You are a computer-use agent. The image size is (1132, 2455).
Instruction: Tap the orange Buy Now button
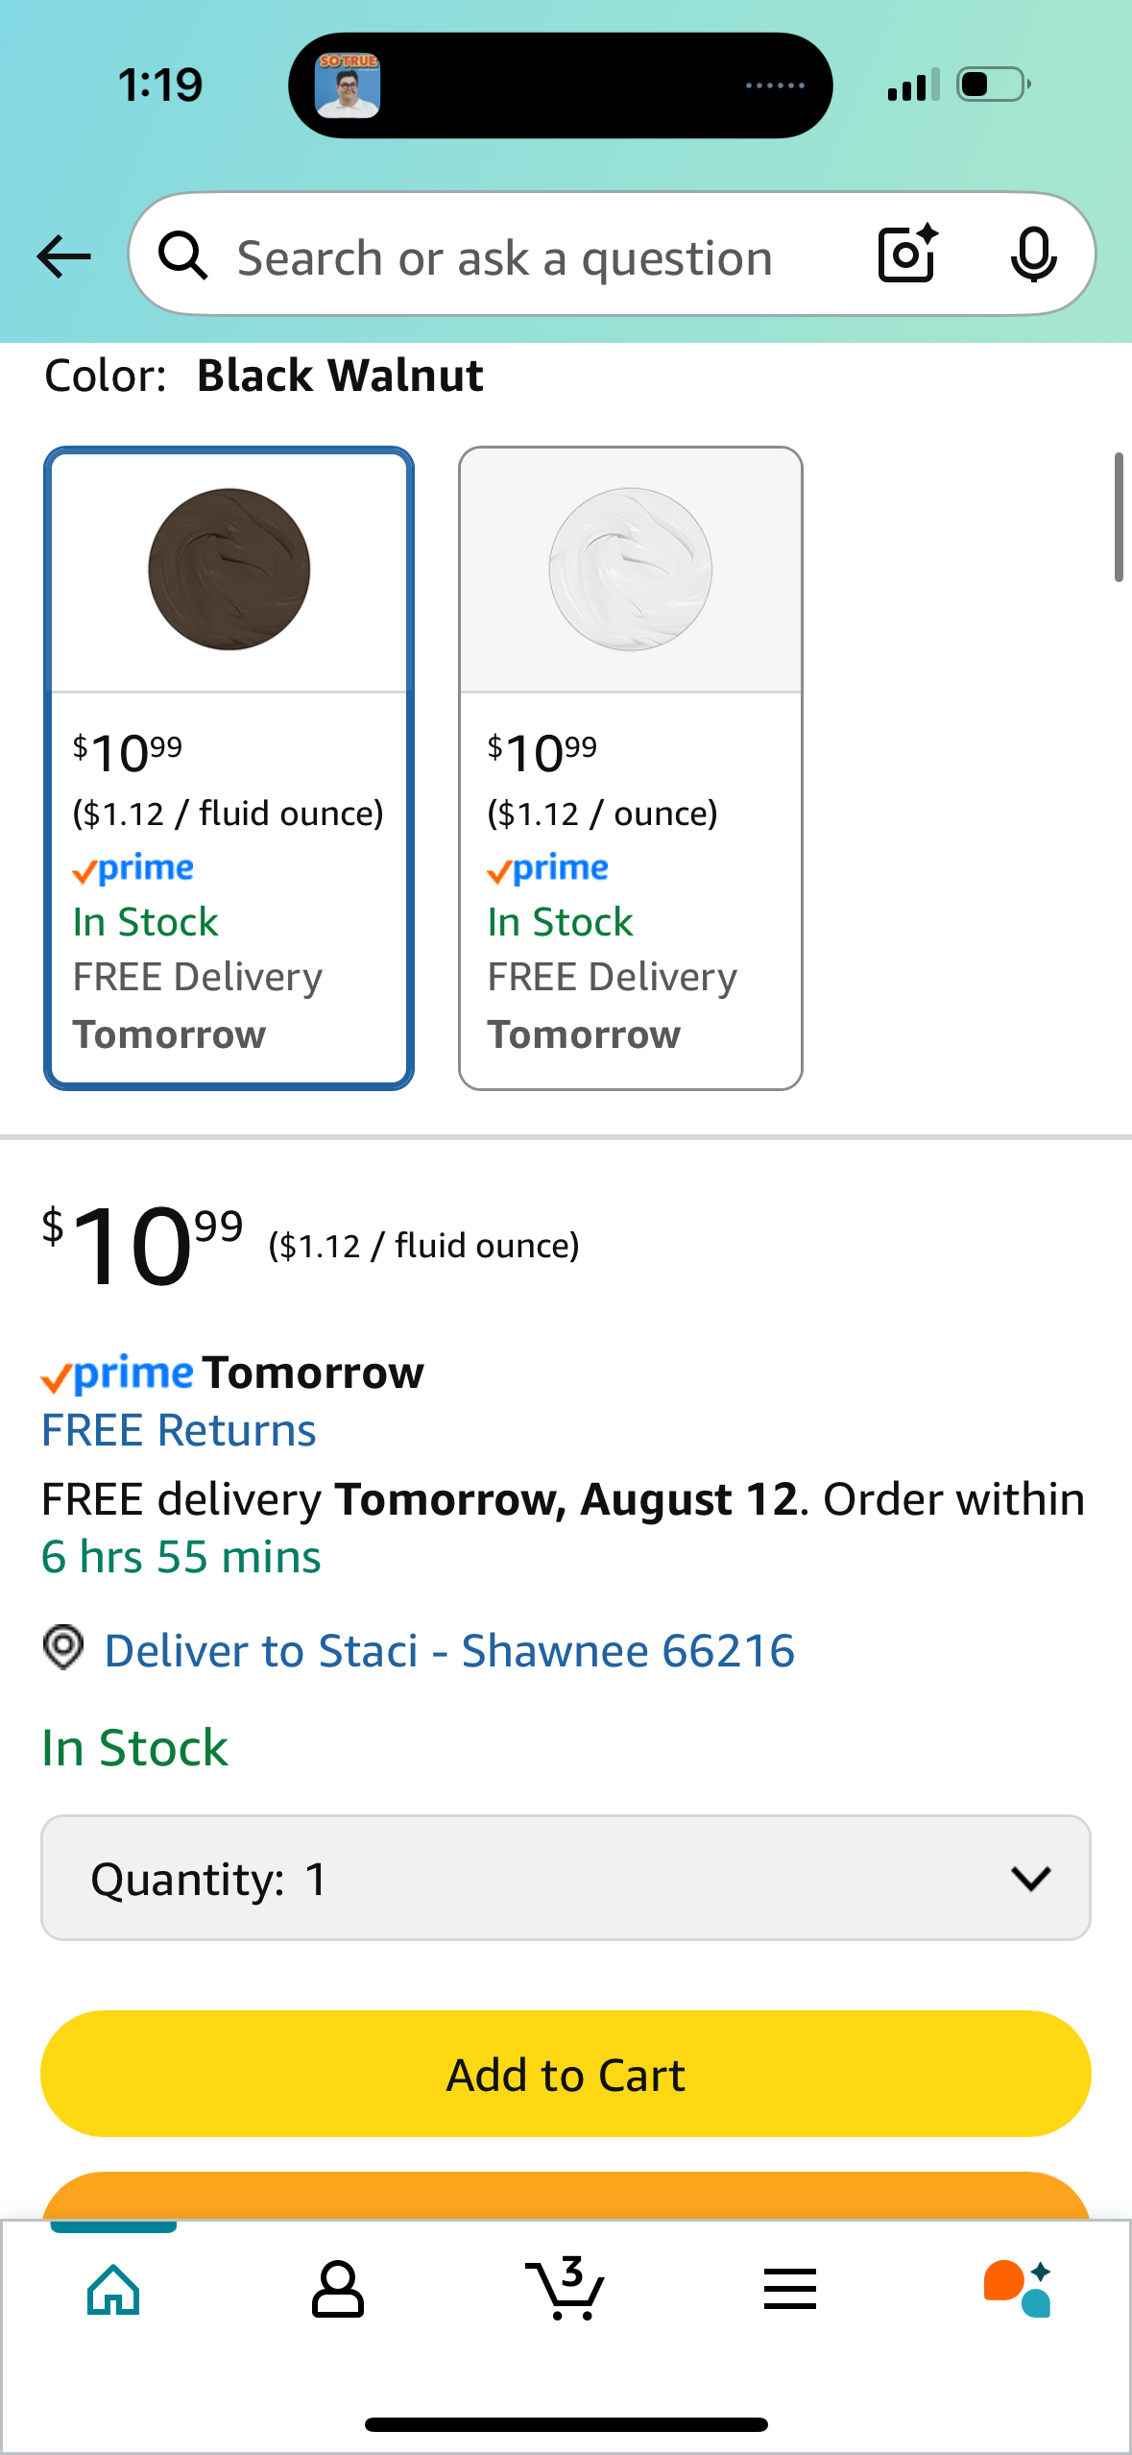[x=566, y=2196]
